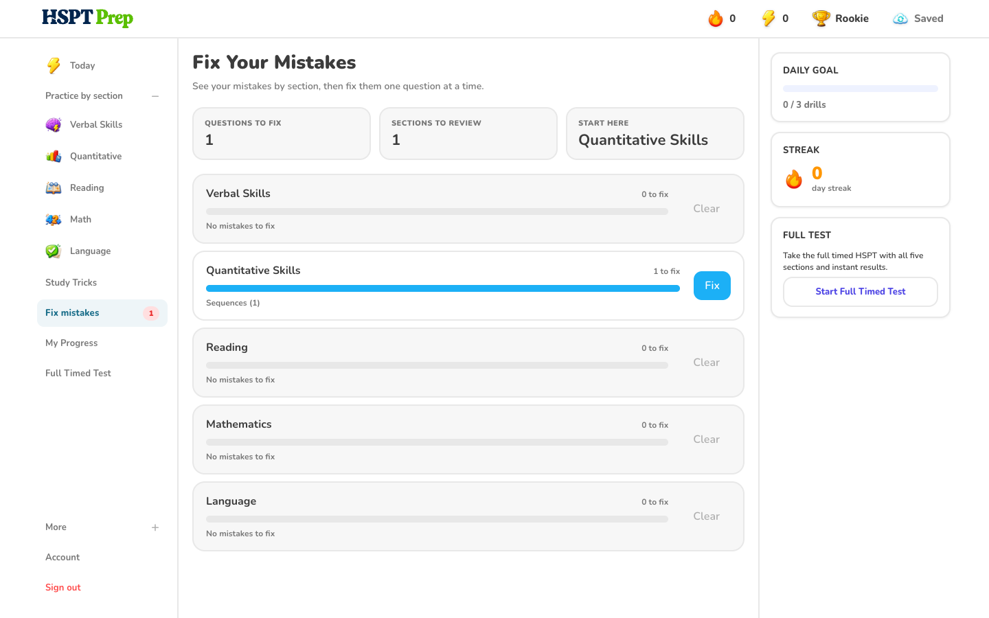Click the Quantitative Skills blue progress bar
Viewport: 989px width, 618px height.
click(x=443, y=288)
